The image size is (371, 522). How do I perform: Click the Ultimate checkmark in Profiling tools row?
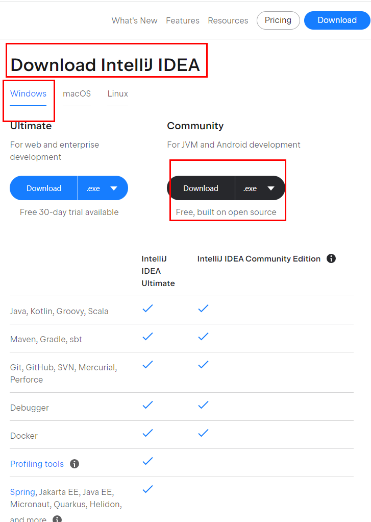(x=147, y=461)
